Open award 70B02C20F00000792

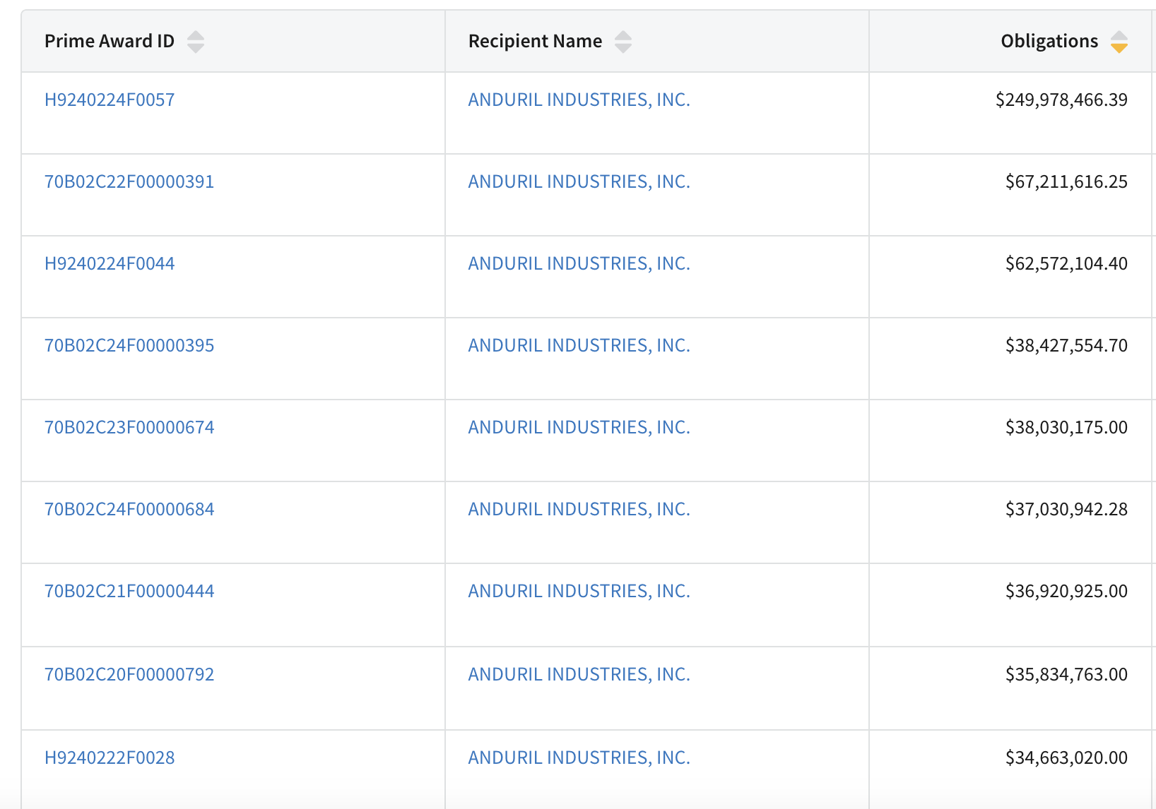pos(129,674)
